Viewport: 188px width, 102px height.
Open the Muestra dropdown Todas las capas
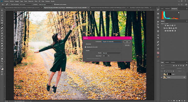(45, 5)
